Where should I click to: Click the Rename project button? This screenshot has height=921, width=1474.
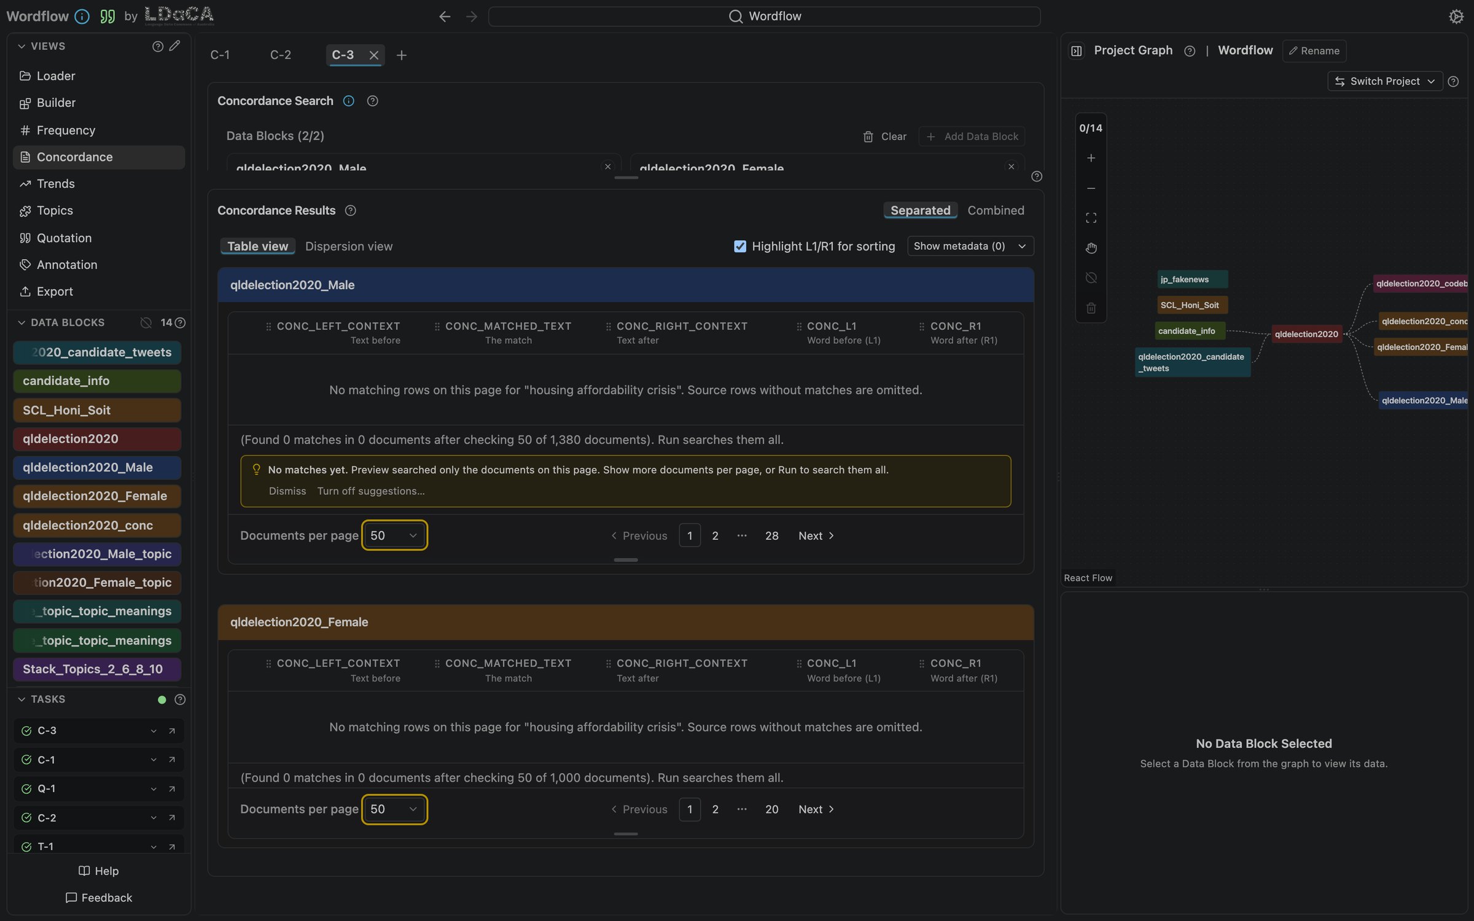tap(1314, 50)
